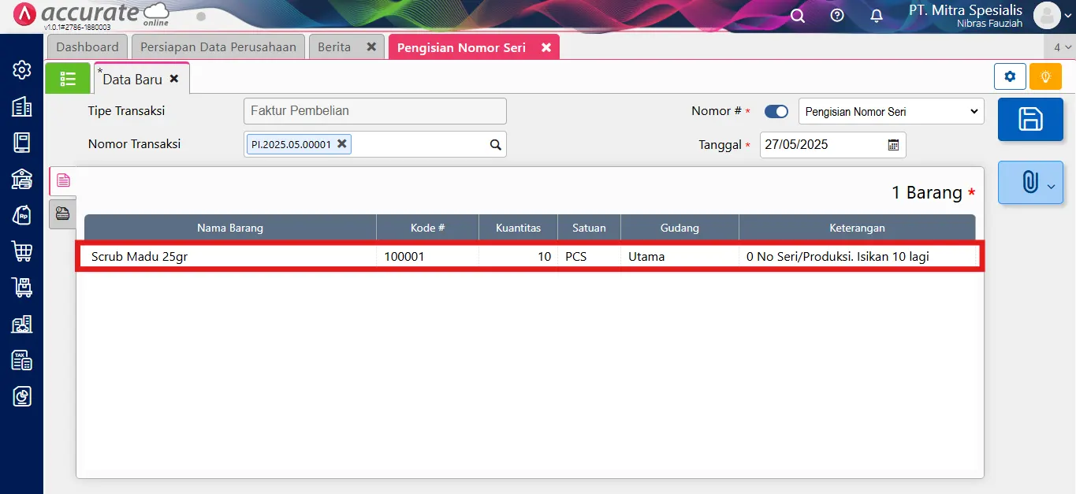Switch to Persiapan Data Perusahaan tab
The image size is (1076, 494).
tap(218, 47)
